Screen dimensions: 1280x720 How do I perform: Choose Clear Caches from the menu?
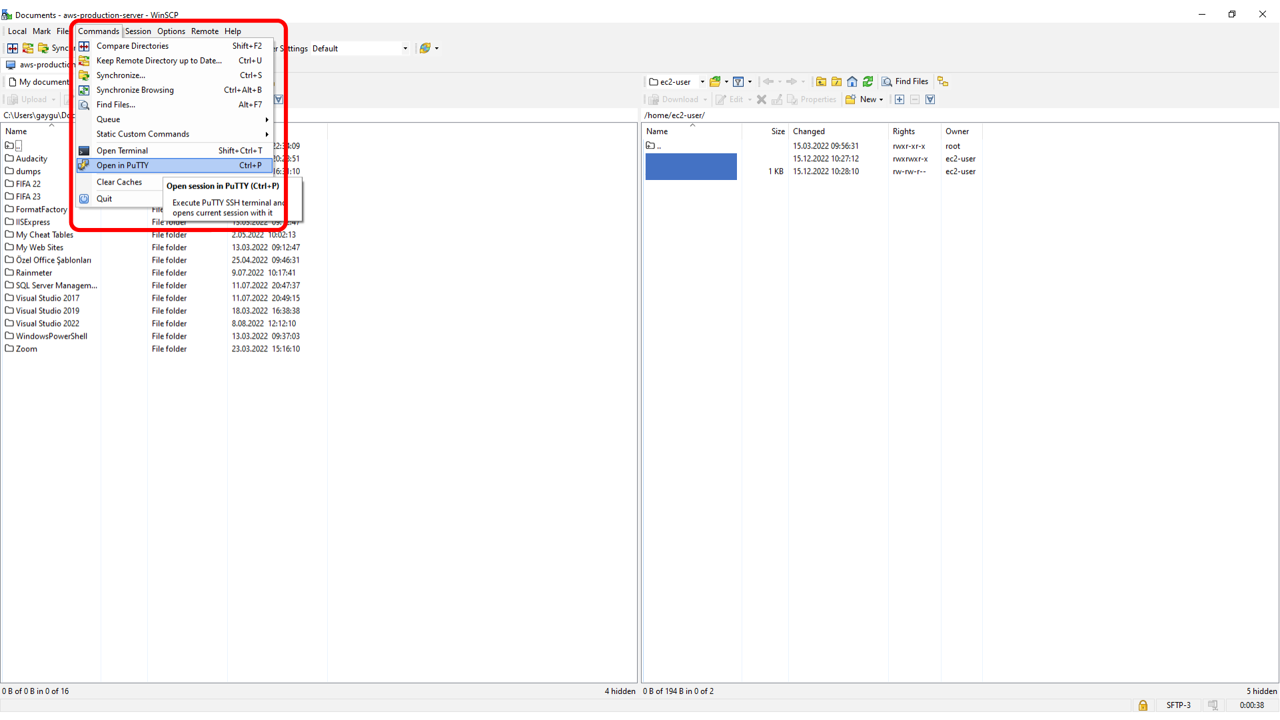pyautogui.click(x=119, y=182)
